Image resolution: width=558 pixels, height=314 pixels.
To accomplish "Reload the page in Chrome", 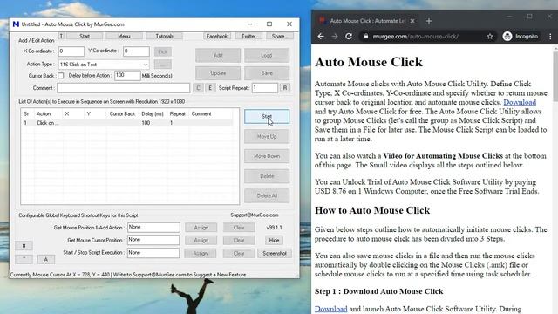I will 349,37.
